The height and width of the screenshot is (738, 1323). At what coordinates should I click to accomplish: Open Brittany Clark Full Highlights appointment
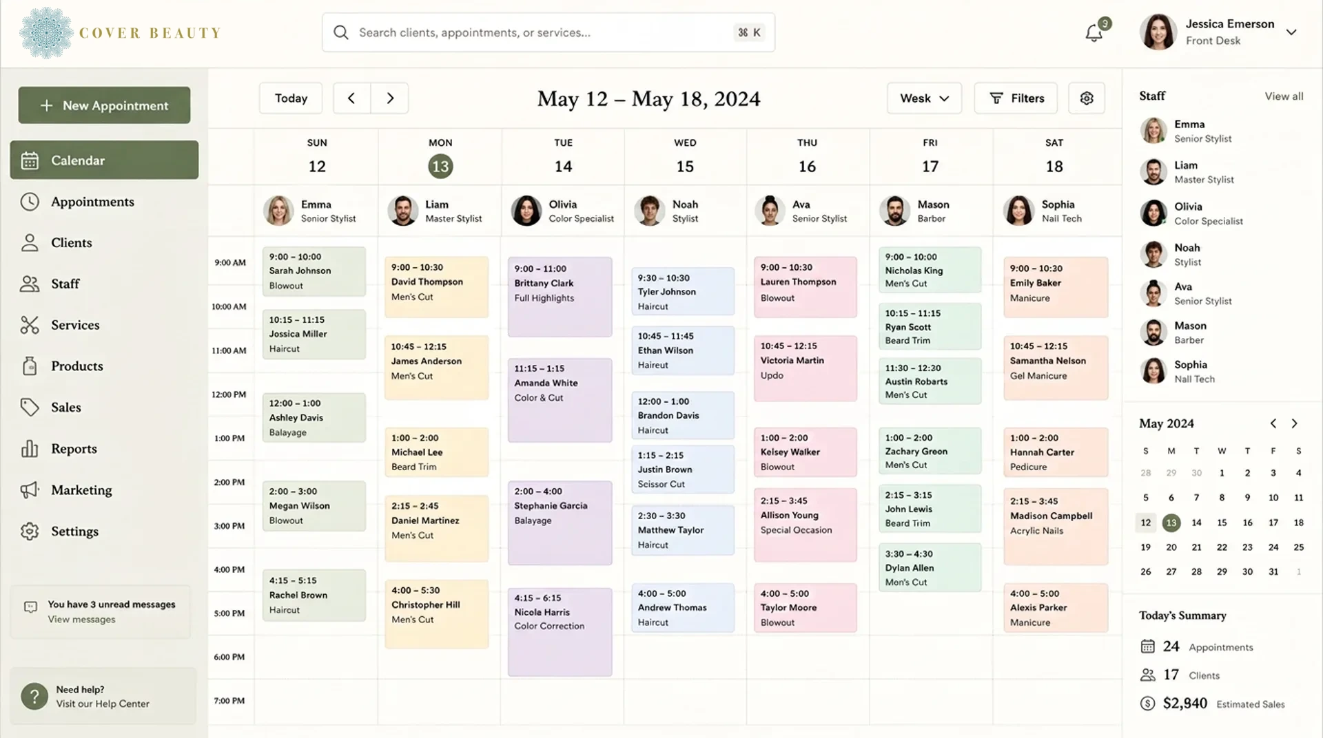click(x=560, y=297)
